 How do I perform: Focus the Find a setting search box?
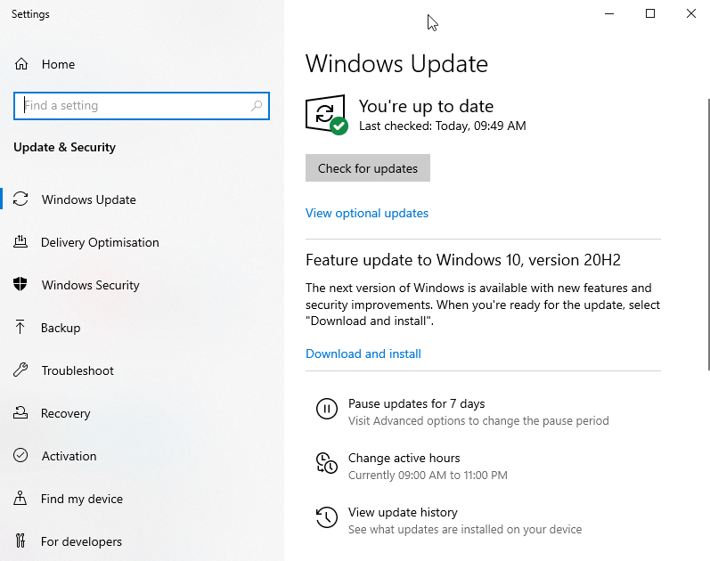(142, 105)
